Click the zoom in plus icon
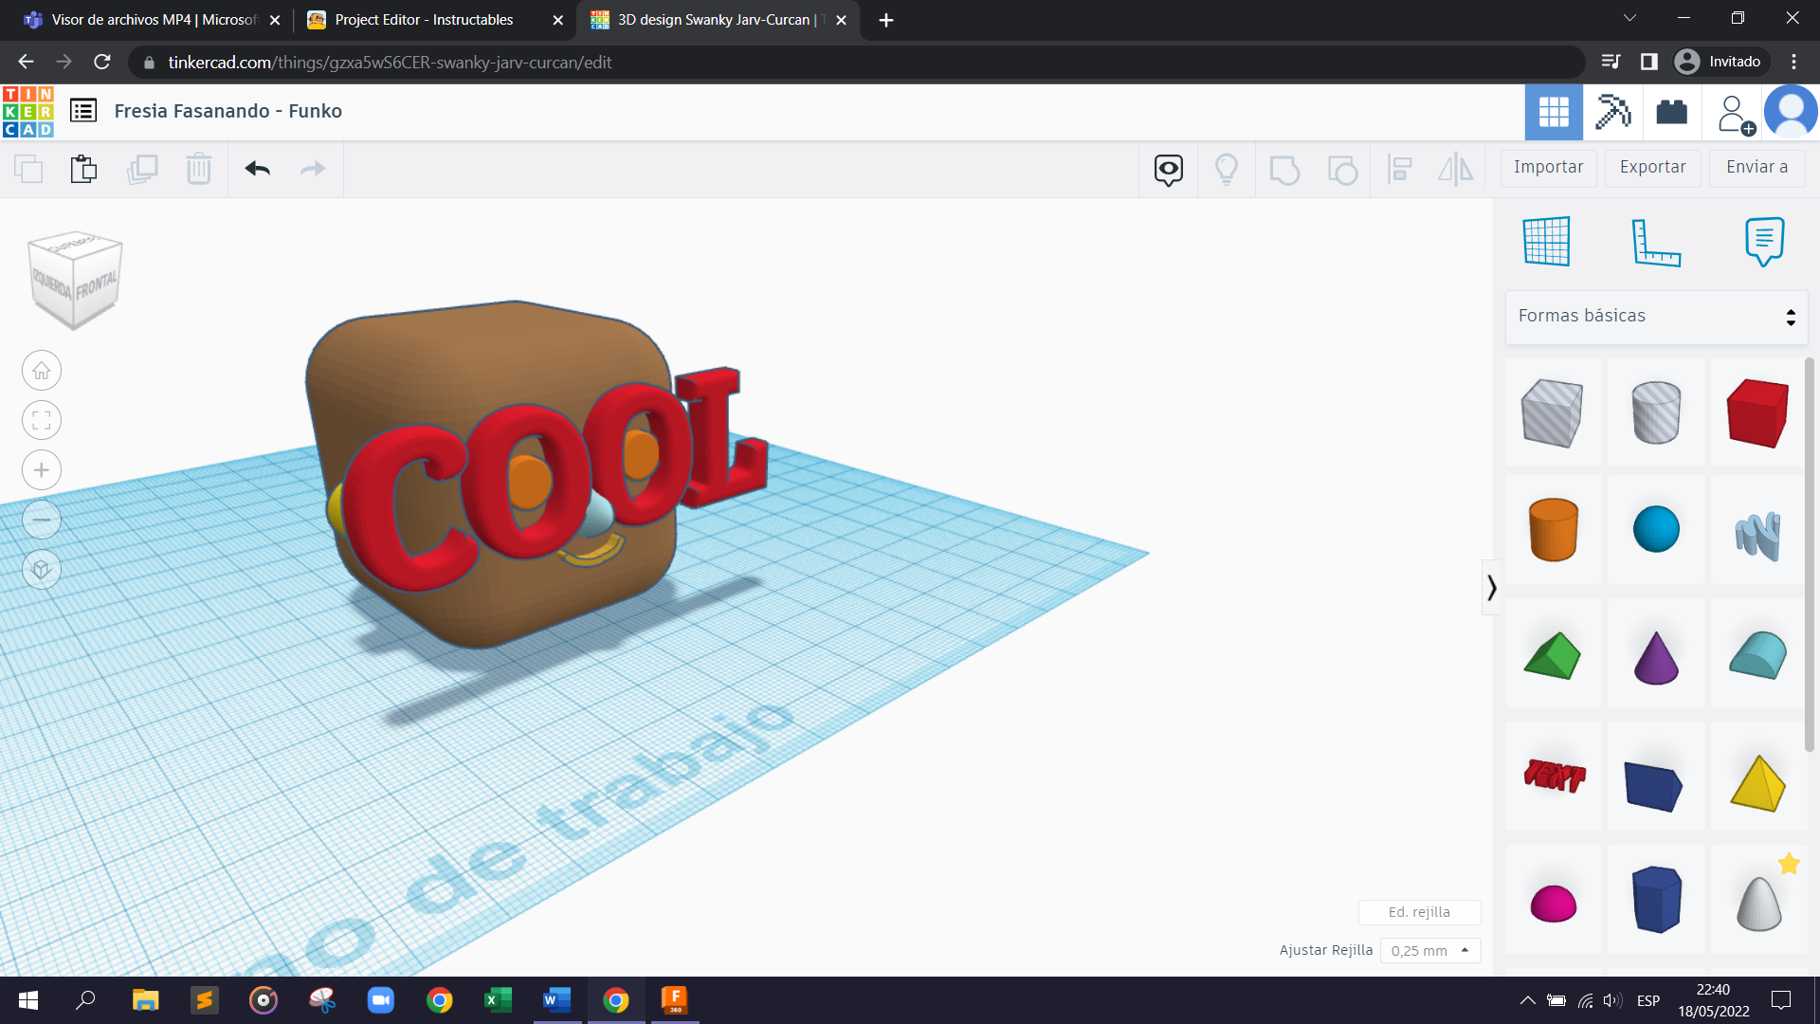 [x=42, y=470]
